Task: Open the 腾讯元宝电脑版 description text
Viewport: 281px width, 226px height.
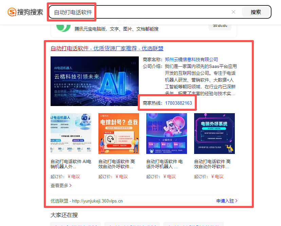Action: click(116, 29)
